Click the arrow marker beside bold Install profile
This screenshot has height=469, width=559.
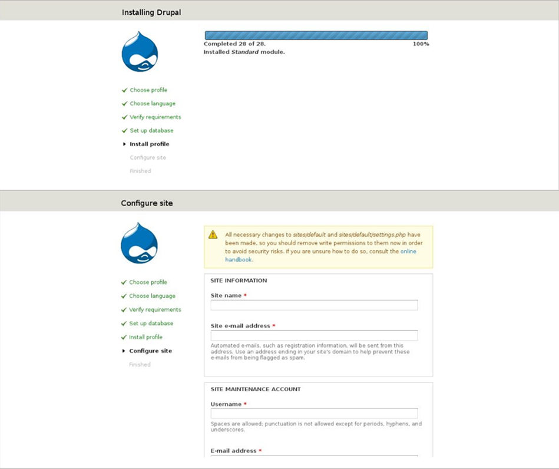pos(124,144)
